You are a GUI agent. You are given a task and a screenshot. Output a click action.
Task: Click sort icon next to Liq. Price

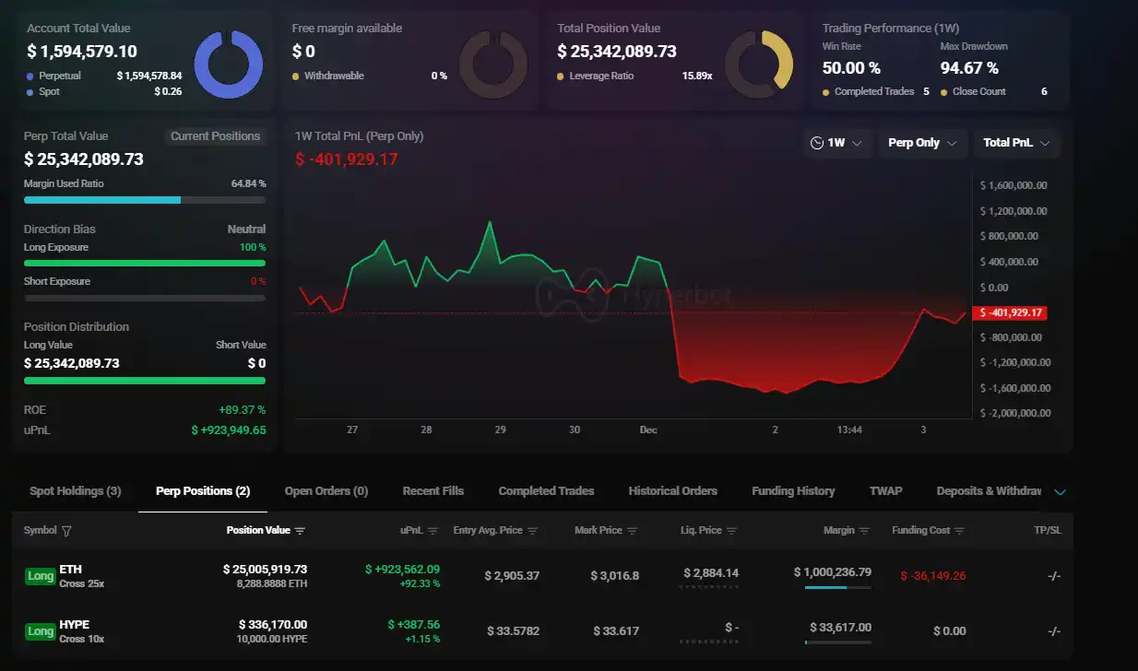click(x=731, y=531)
